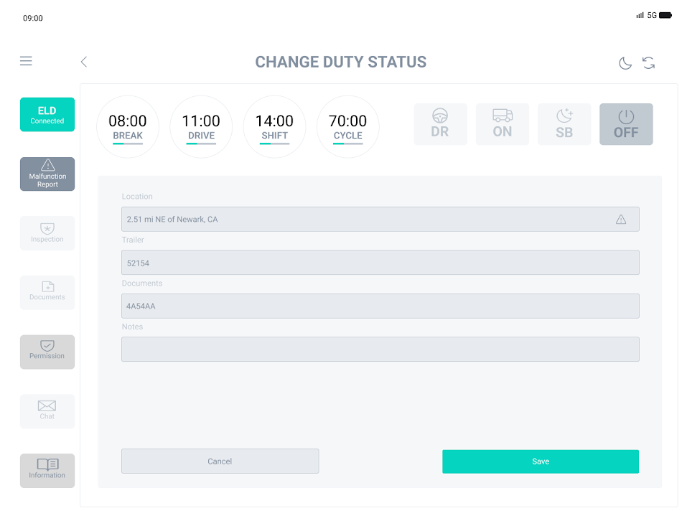
Task: Click the Trailer input field
Action: tap(380, 263)
